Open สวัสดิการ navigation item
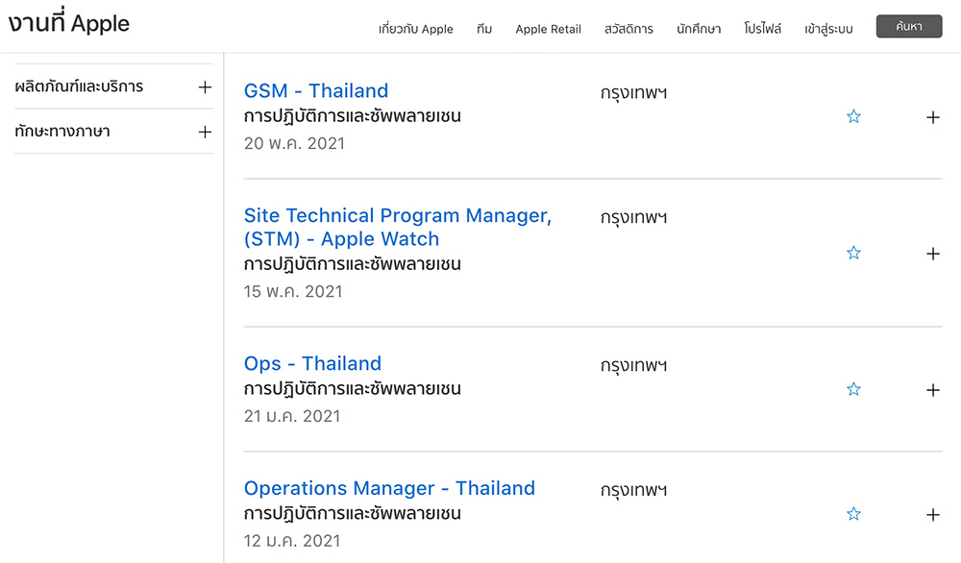961x563 pixels. [628, 29]
